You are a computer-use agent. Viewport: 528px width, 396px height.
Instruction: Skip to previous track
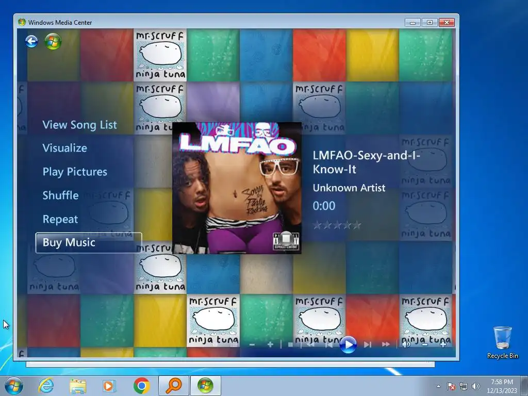click(x=329, y=344)
